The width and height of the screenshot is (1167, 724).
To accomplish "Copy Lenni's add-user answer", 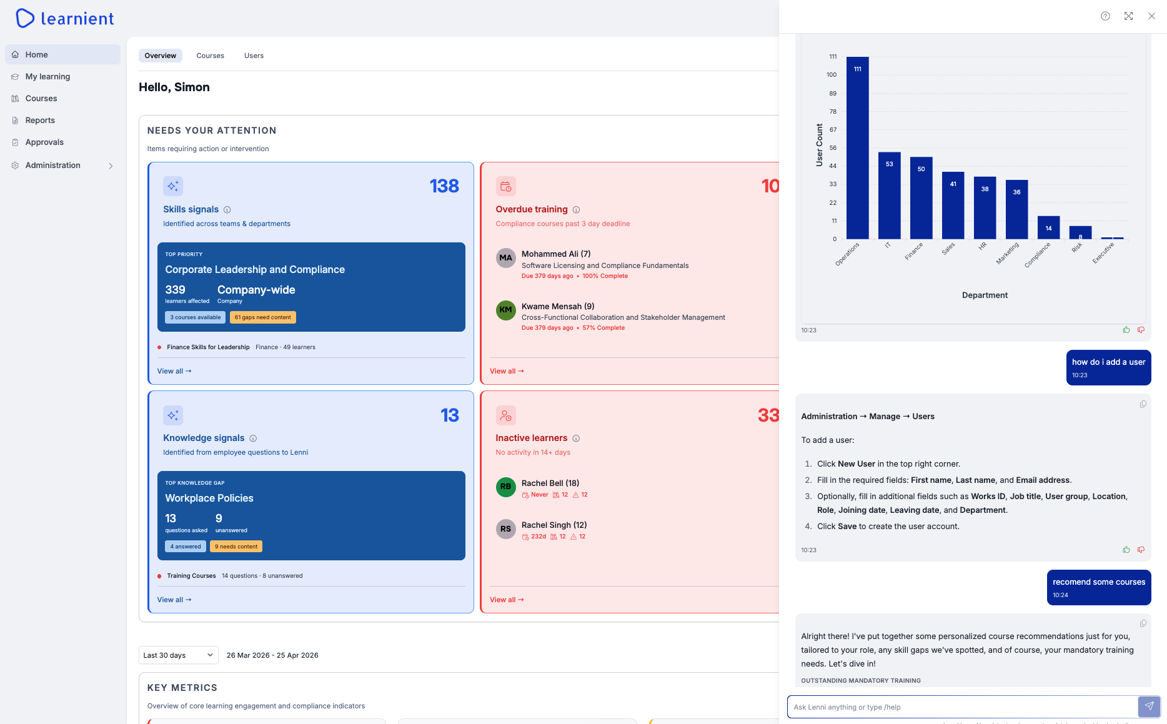I will 1143,404.
